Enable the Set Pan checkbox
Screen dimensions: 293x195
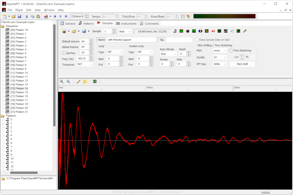click(x=64, y=53)
